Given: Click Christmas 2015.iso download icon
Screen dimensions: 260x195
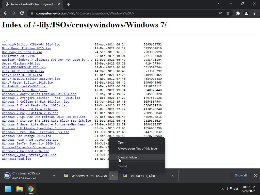Looking at the screenshot, I should (x=7, y=175).
